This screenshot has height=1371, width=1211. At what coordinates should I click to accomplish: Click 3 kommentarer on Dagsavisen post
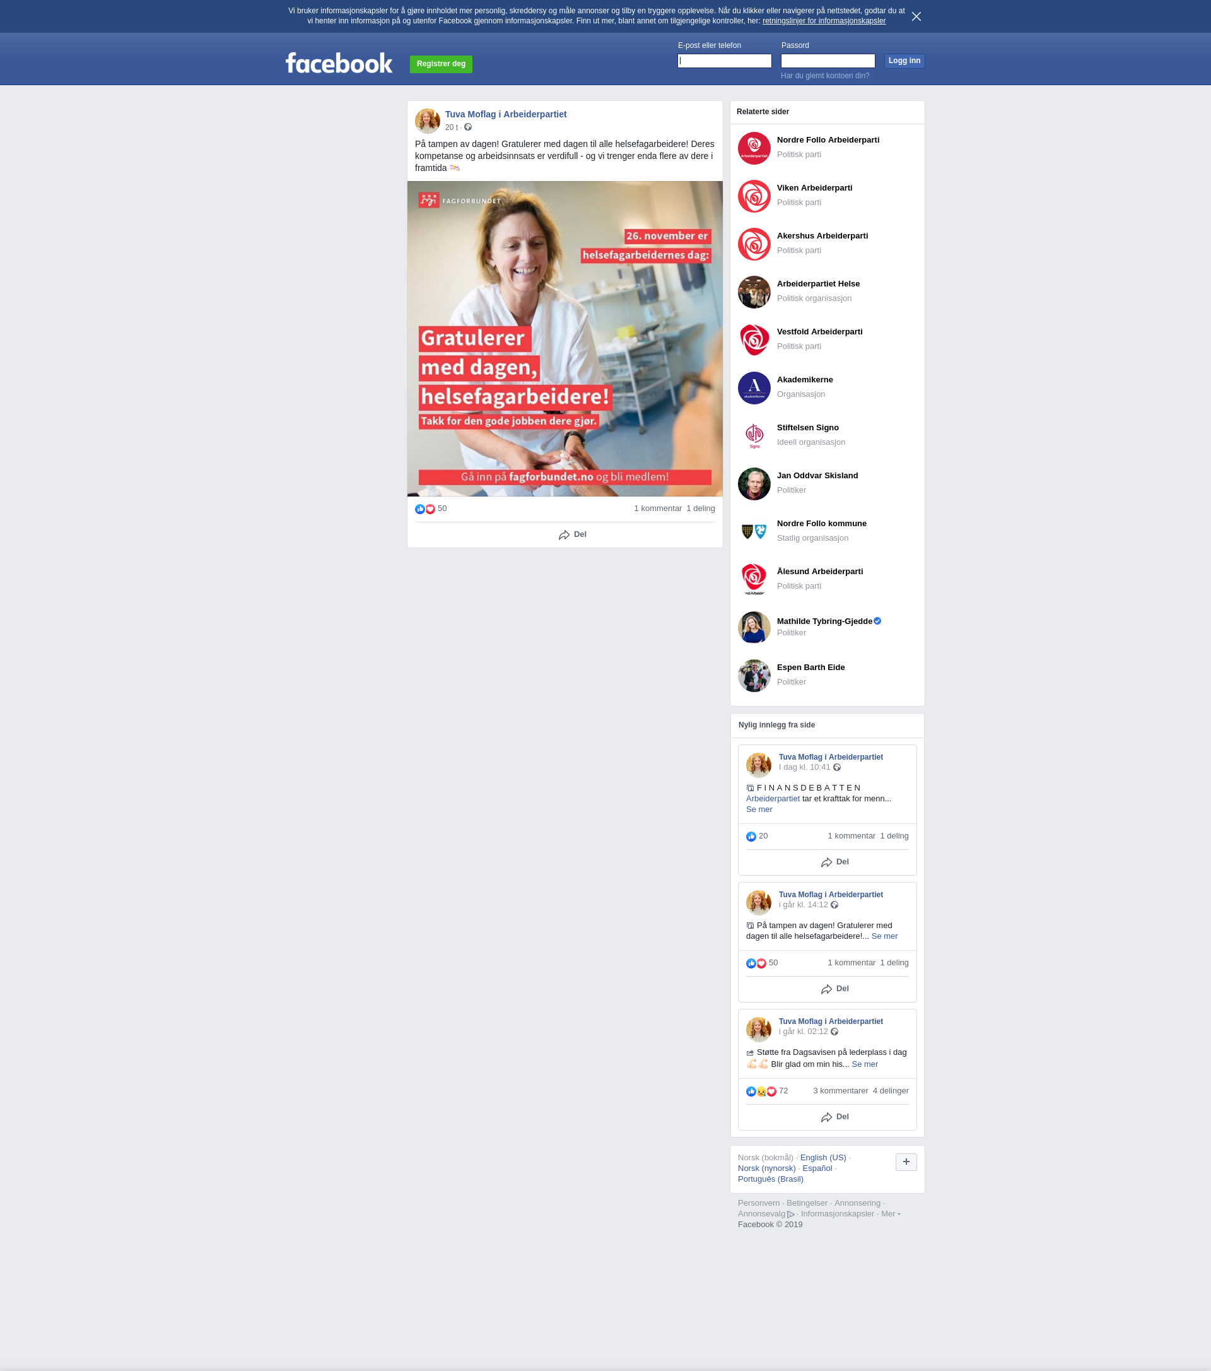coord(840,1091)
